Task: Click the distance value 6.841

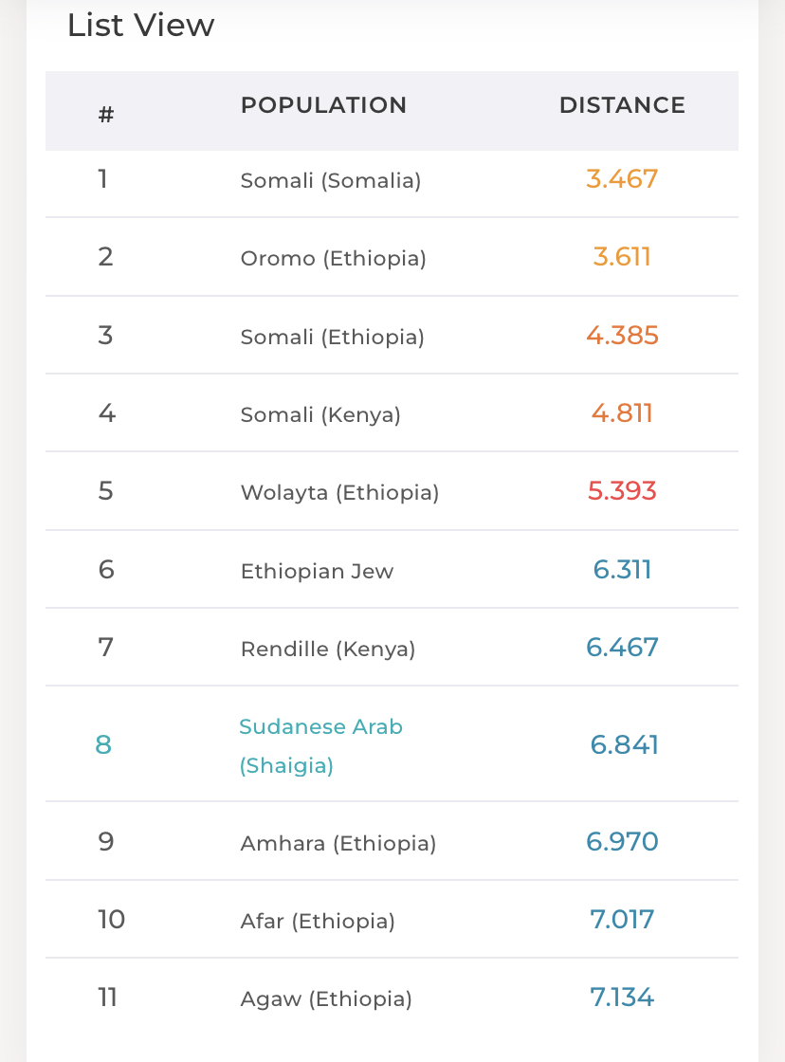Action: [624, 744]
